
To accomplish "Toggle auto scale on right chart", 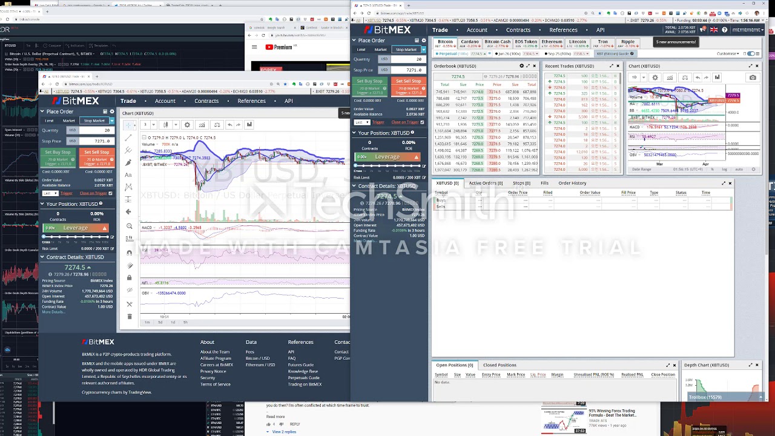I will pos(739,170).
